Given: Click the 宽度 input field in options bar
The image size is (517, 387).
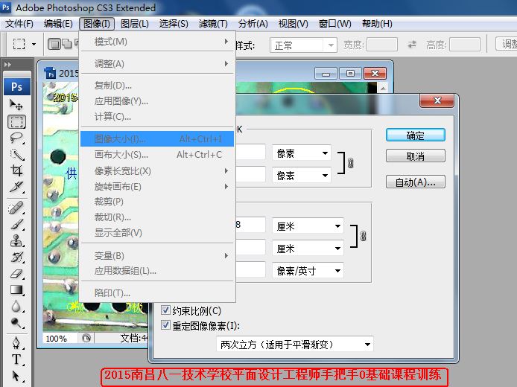Looking at the screenshot, I should 382,44.
